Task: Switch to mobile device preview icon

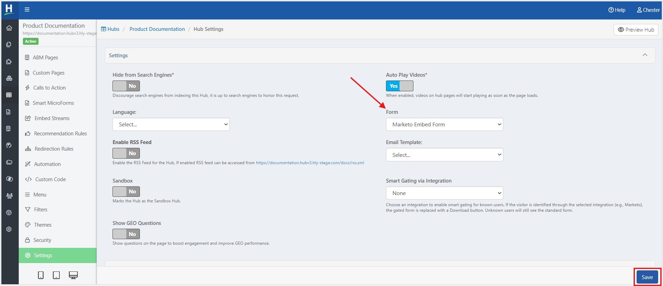Action: point(41,275)
